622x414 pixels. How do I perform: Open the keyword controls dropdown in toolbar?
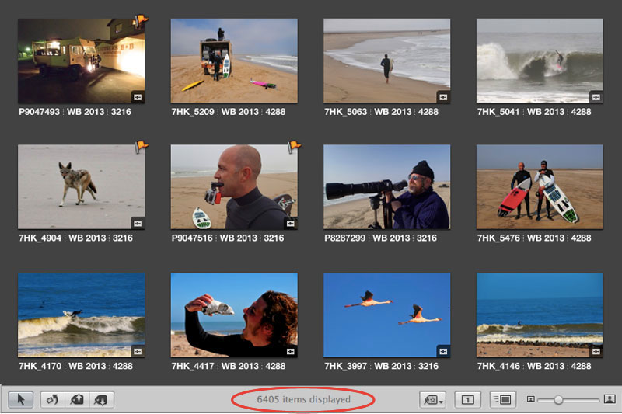click(432, 400)
